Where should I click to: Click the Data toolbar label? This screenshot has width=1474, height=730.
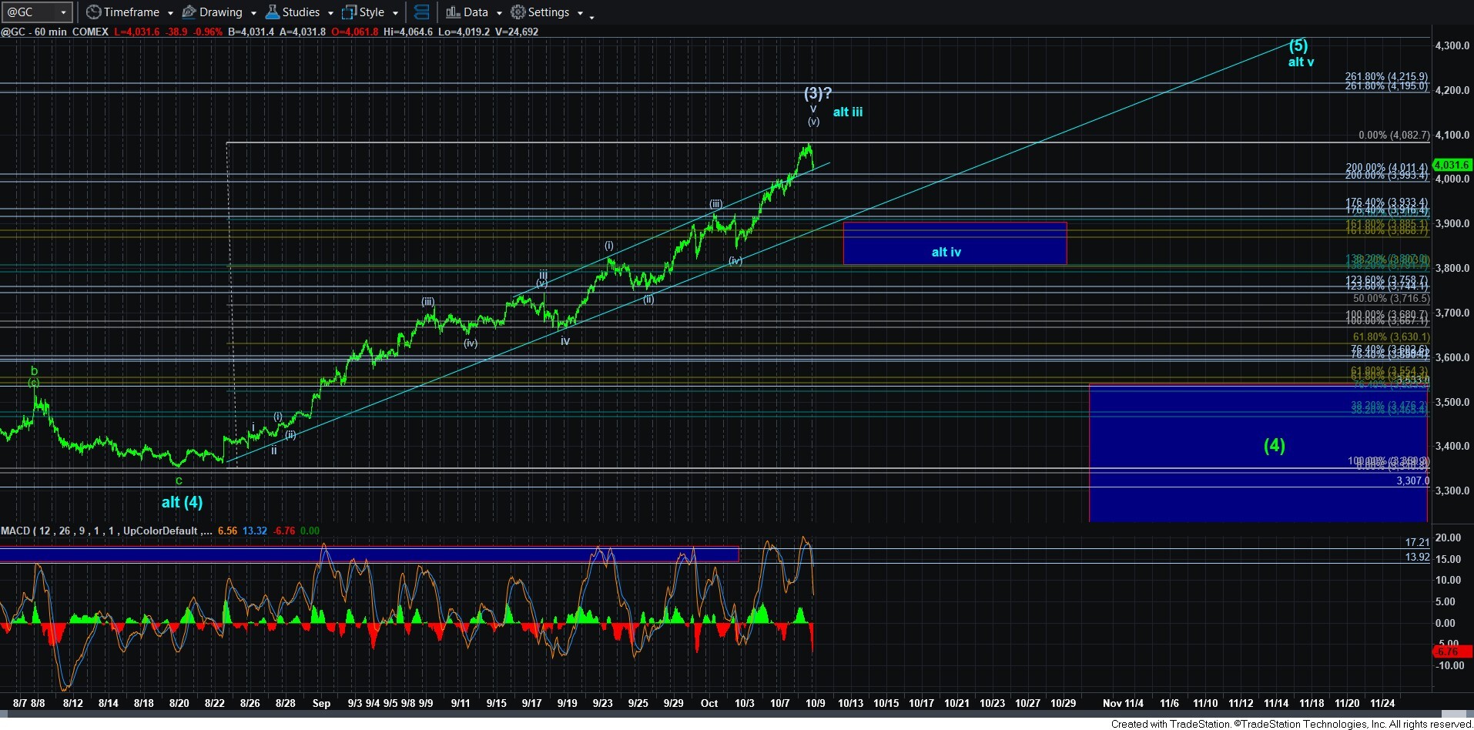pyautogui.click(x=475, y=12)
